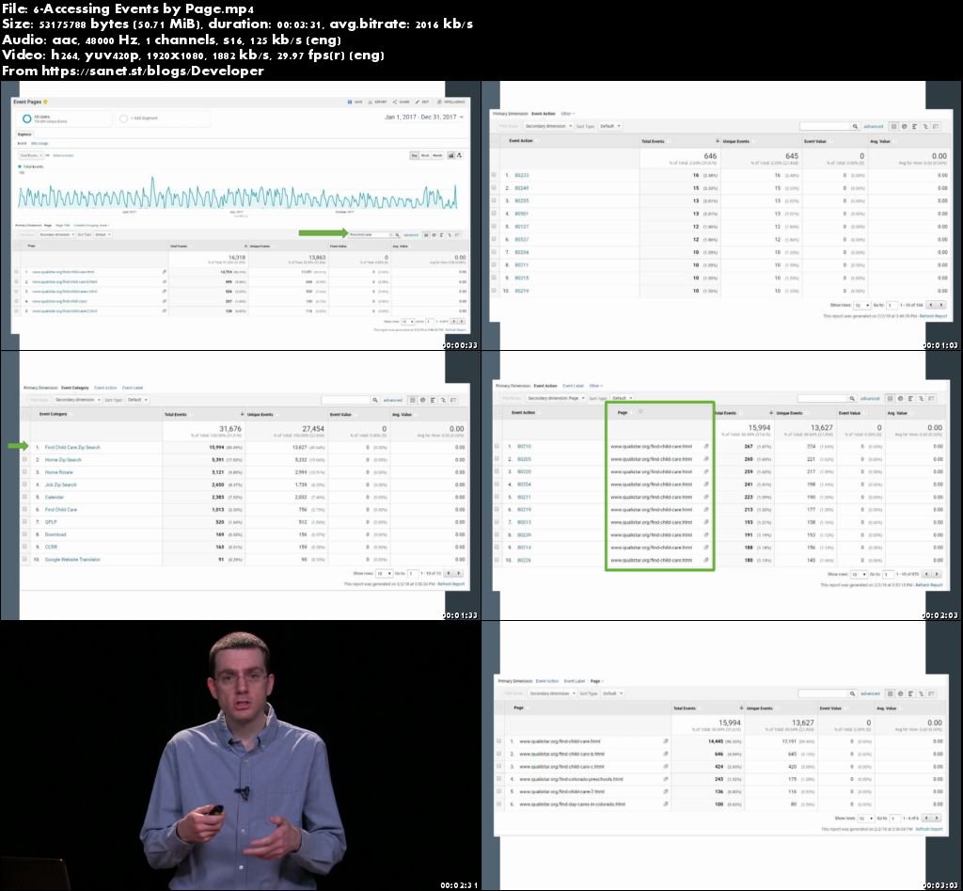Tick the checkbox for find-colorado-preschools.html row
Screen dimensions: 963x891
pyautogui.click(x=498, y=778)
